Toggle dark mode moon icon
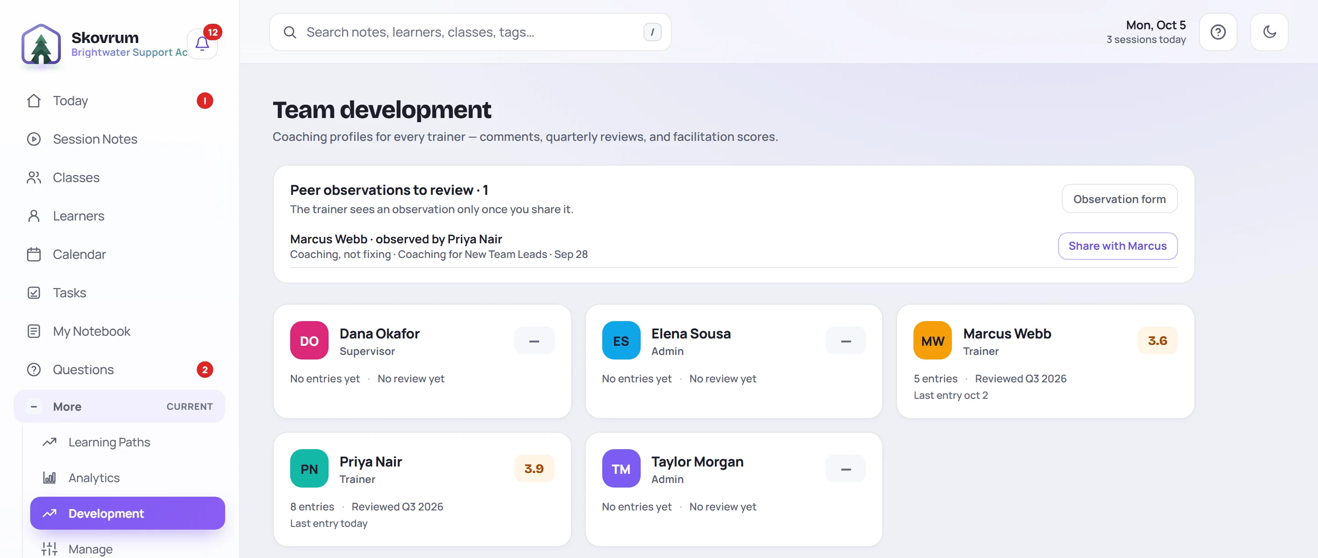The width and height of the screenshot is (1318, 558). (1269, 32)
